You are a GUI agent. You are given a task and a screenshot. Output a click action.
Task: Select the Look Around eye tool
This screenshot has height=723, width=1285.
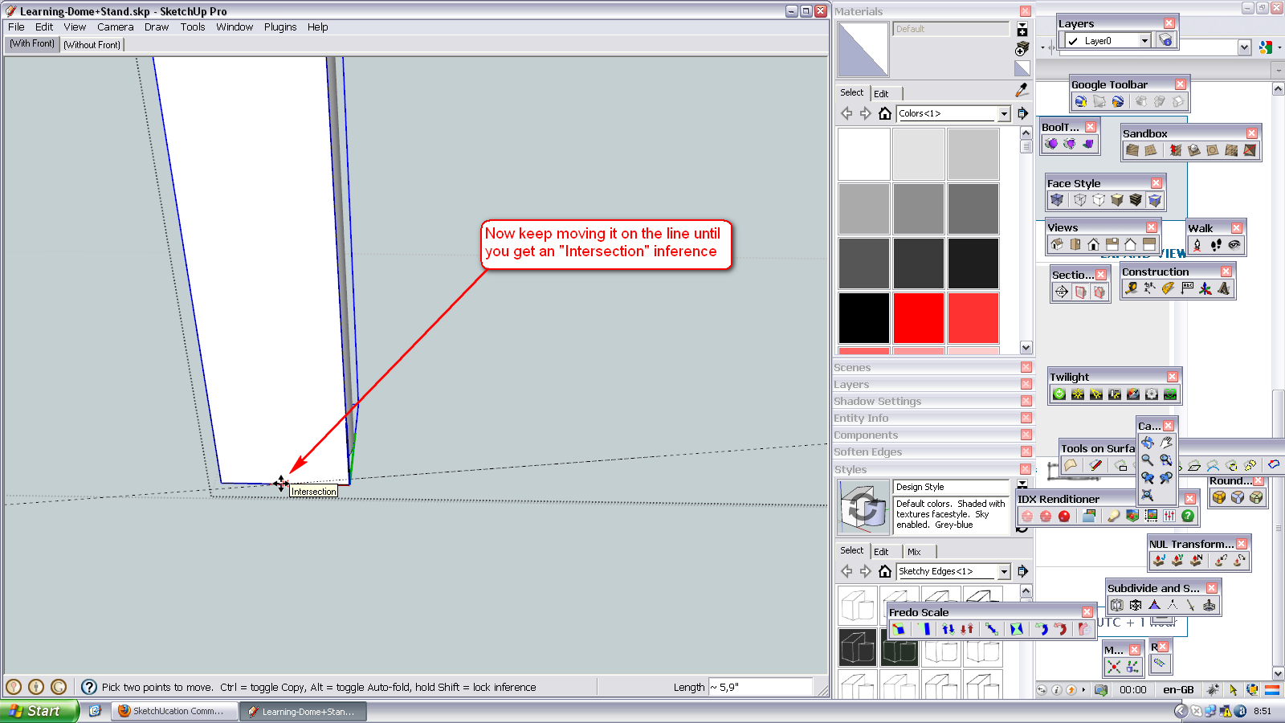[1234, 245]
